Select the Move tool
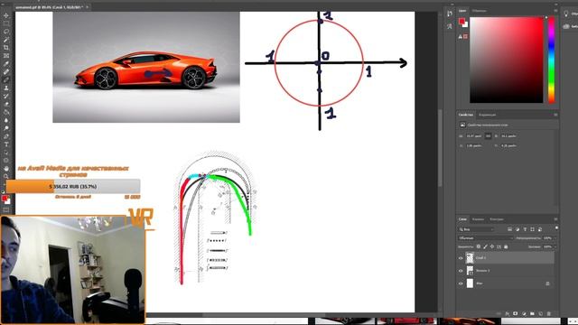The height and width of the screenshot is (325, 578). [x=6, y=15]
